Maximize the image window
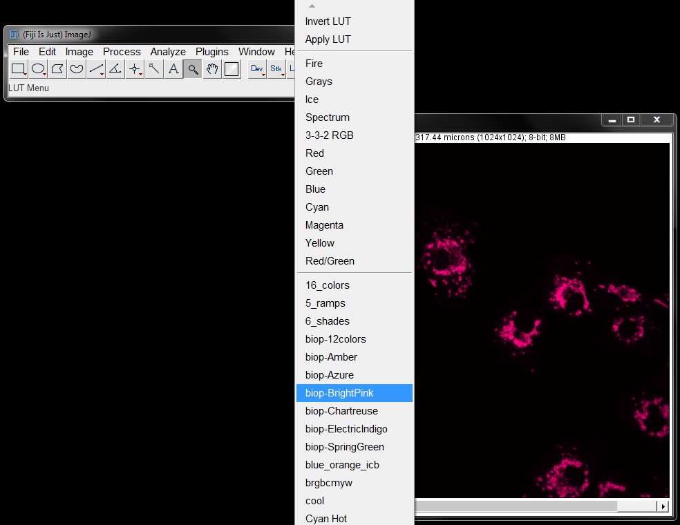 click(630, 120)
